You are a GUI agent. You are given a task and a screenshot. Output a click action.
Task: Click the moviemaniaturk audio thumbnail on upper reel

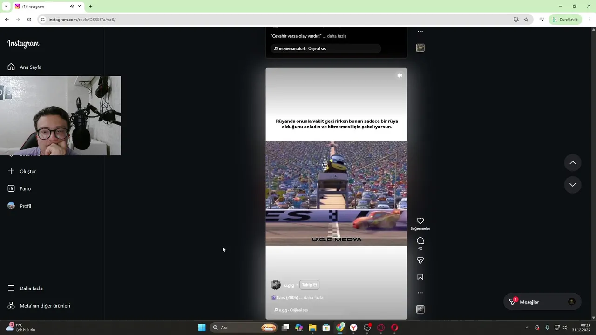420,47
